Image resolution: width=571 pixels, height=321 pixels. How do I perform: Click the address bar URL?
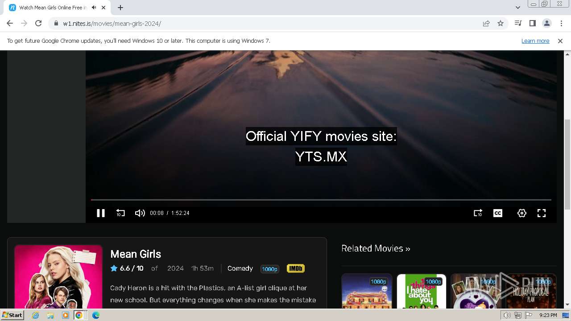[112, 24]
